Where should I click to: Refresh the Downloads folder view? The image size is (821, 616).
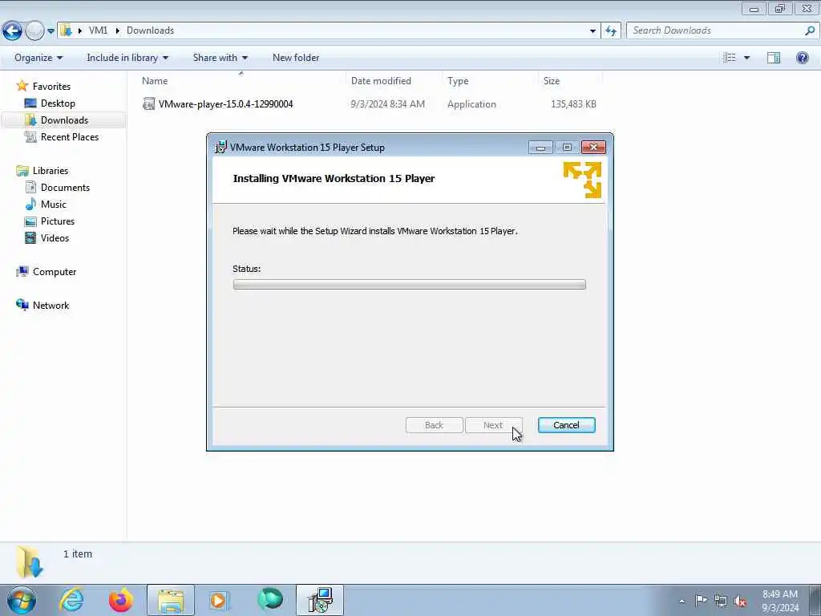point(611,31)
